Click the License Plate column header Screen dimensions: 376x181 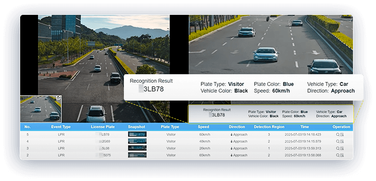(103, 127)
